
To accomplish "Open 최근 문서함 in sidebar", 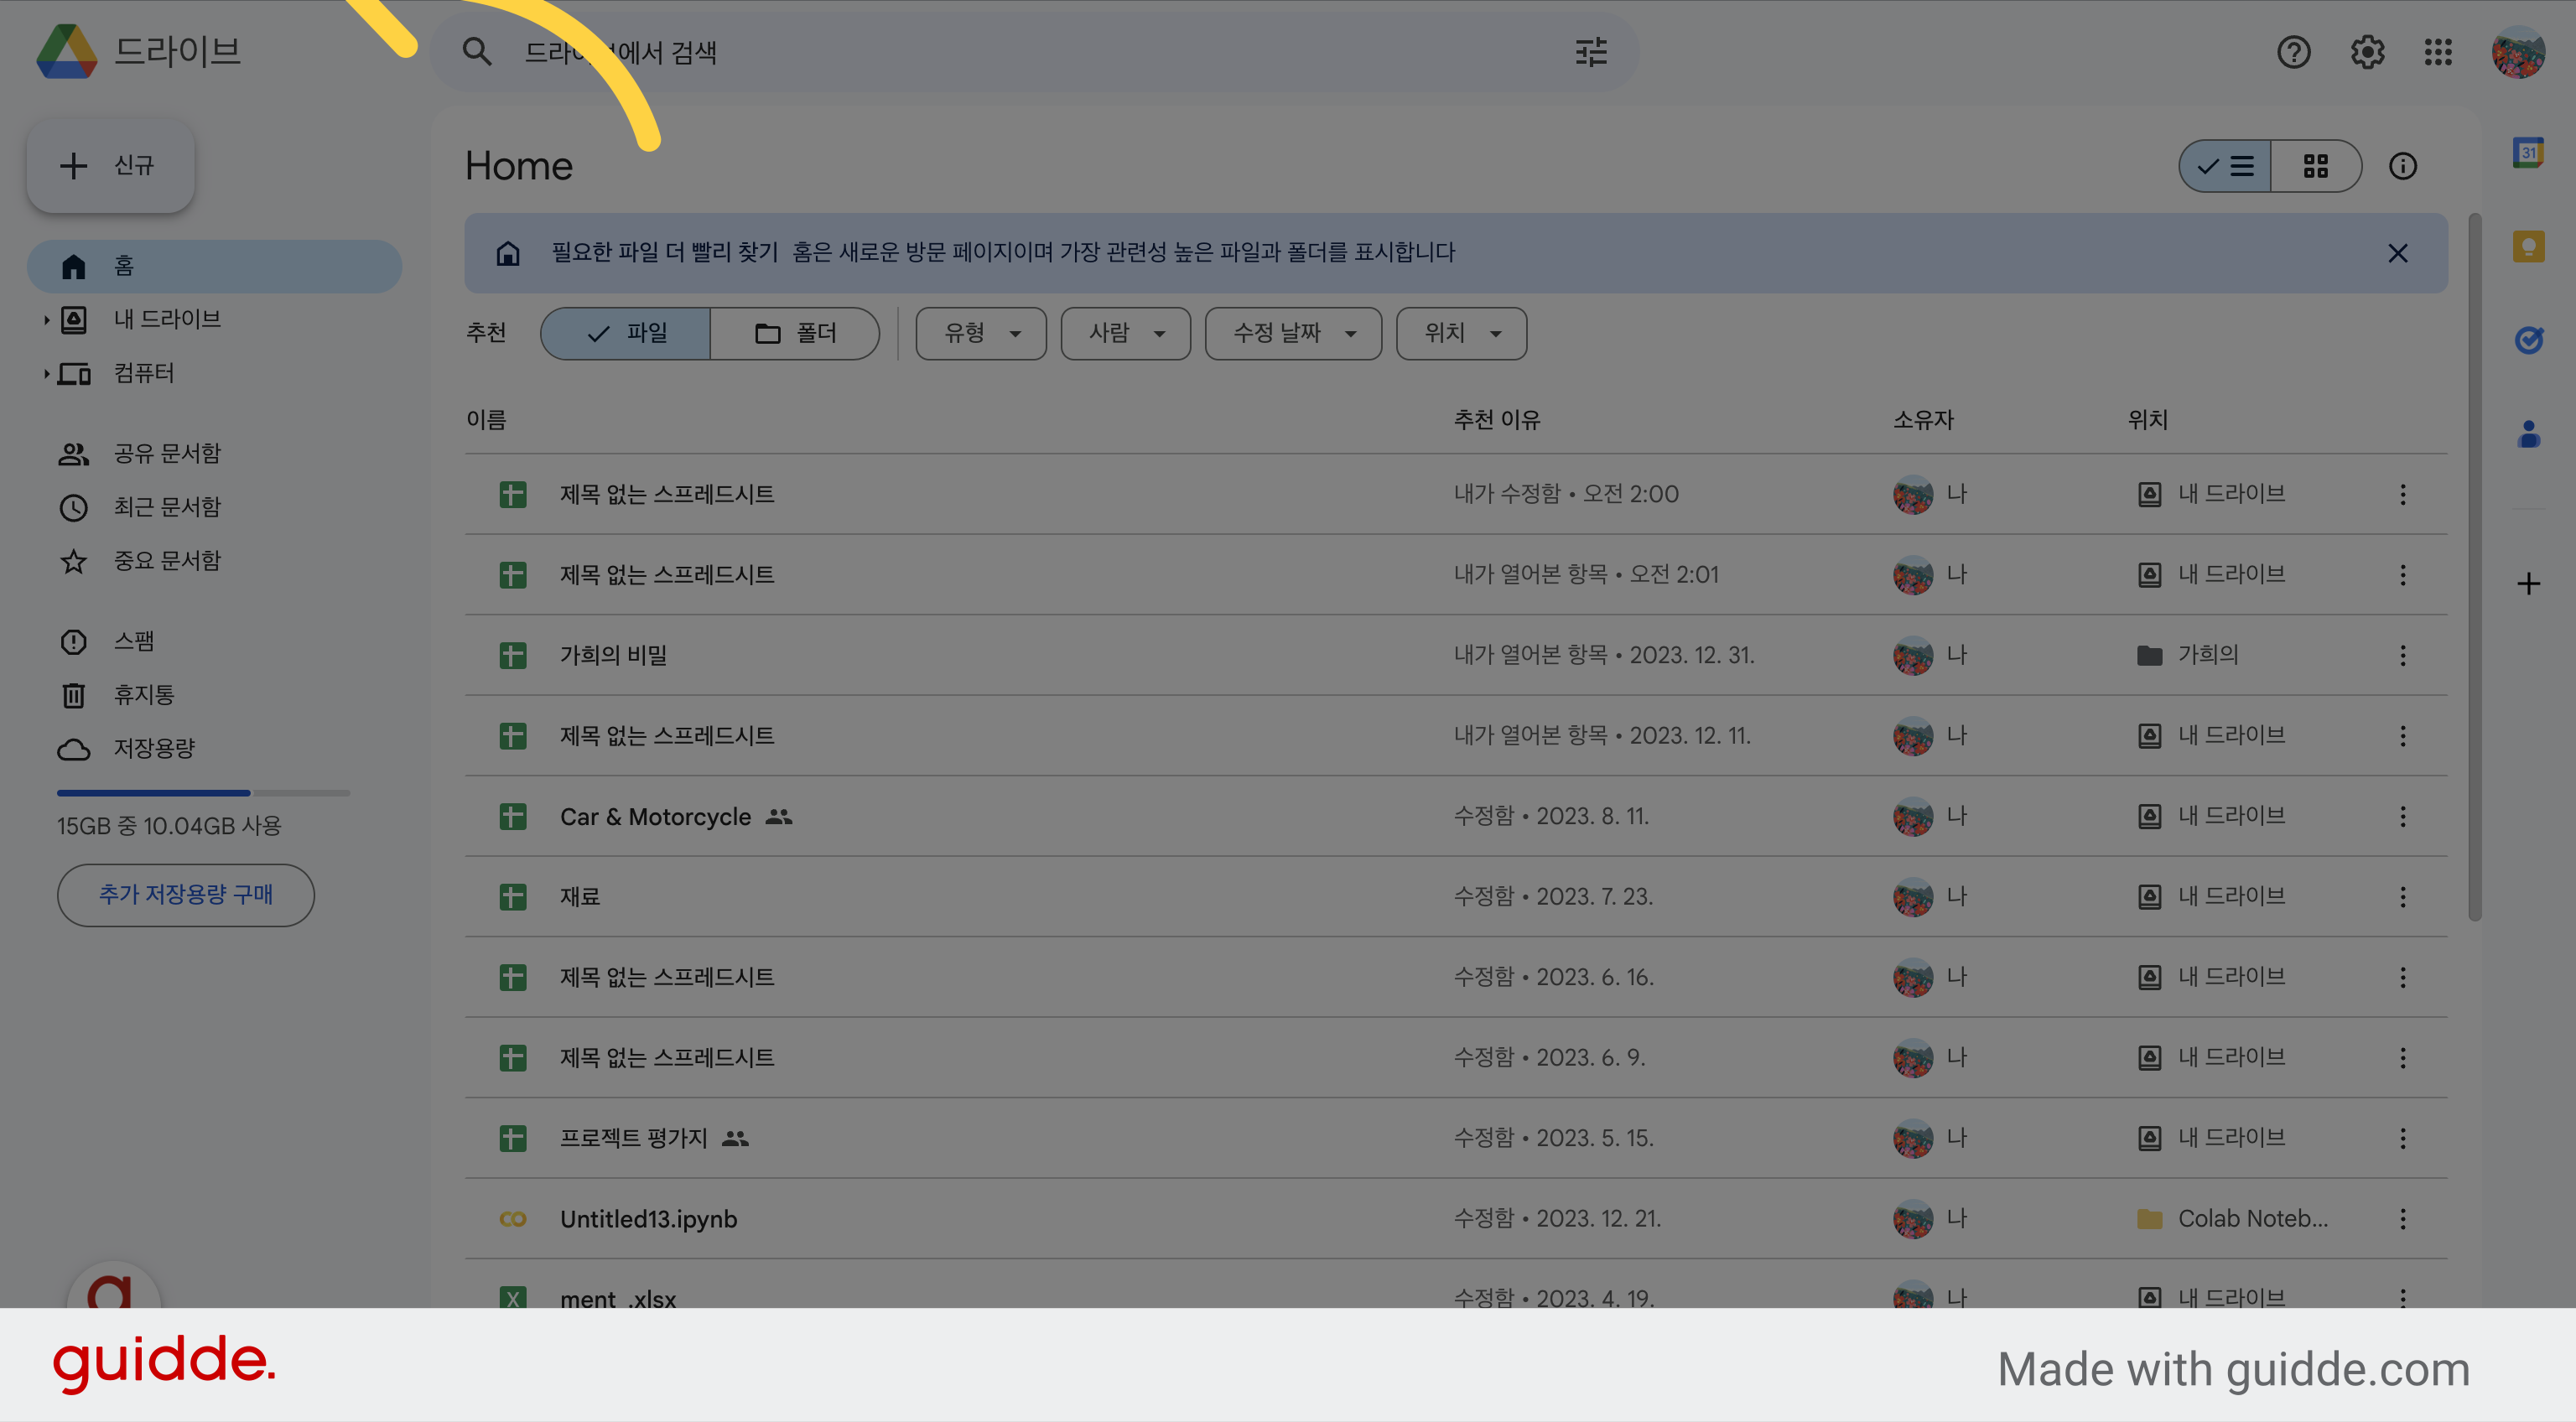I will [x=214, y=507].
